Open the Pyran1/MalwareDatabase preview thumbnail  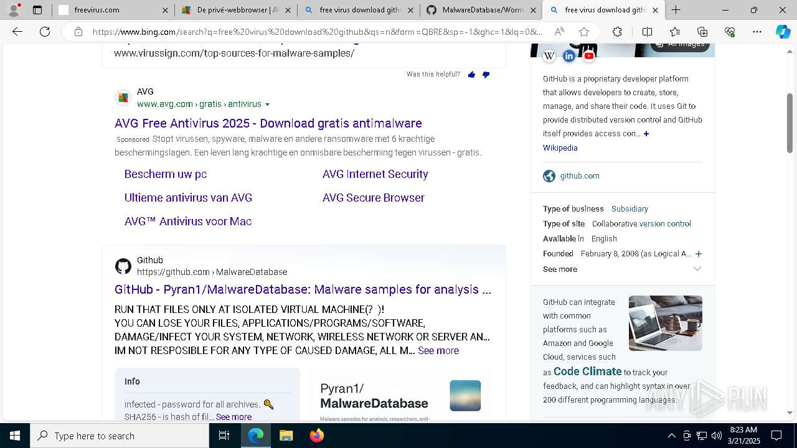pos(400,394)
